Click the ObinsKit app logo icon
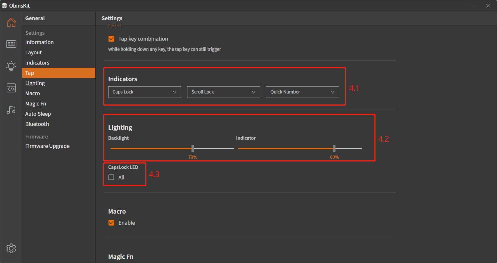497x263 pixels. point(4,6)
